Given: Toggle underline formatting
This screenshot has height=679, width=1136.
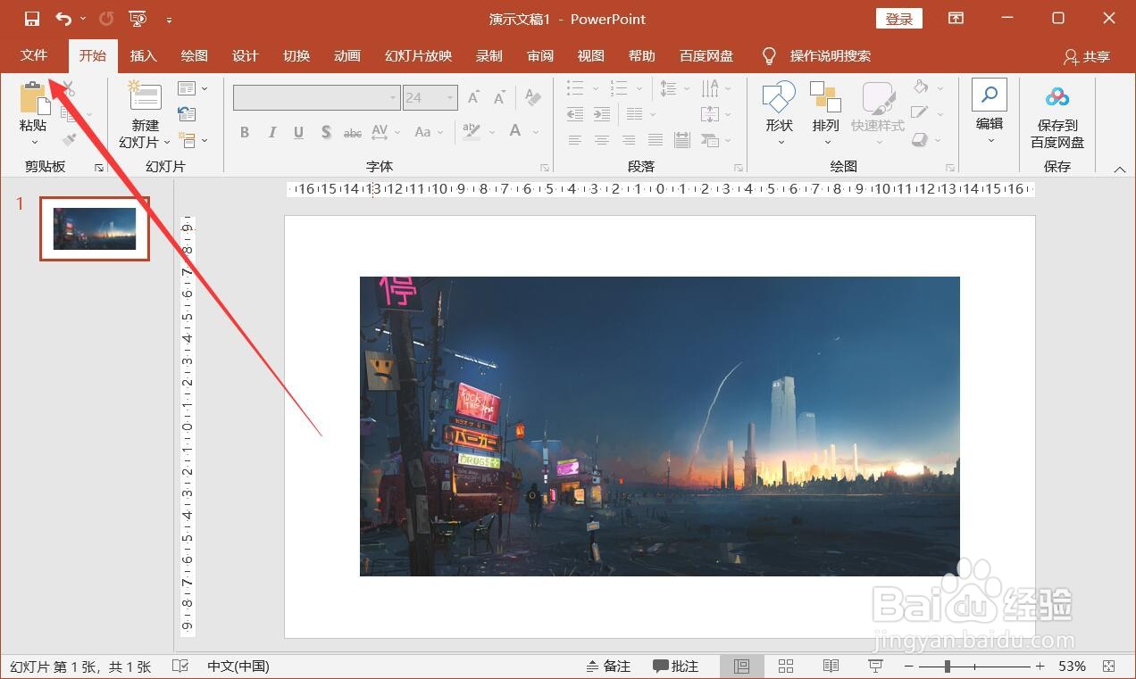Looking at the screenshot, I should coord(298,132).
